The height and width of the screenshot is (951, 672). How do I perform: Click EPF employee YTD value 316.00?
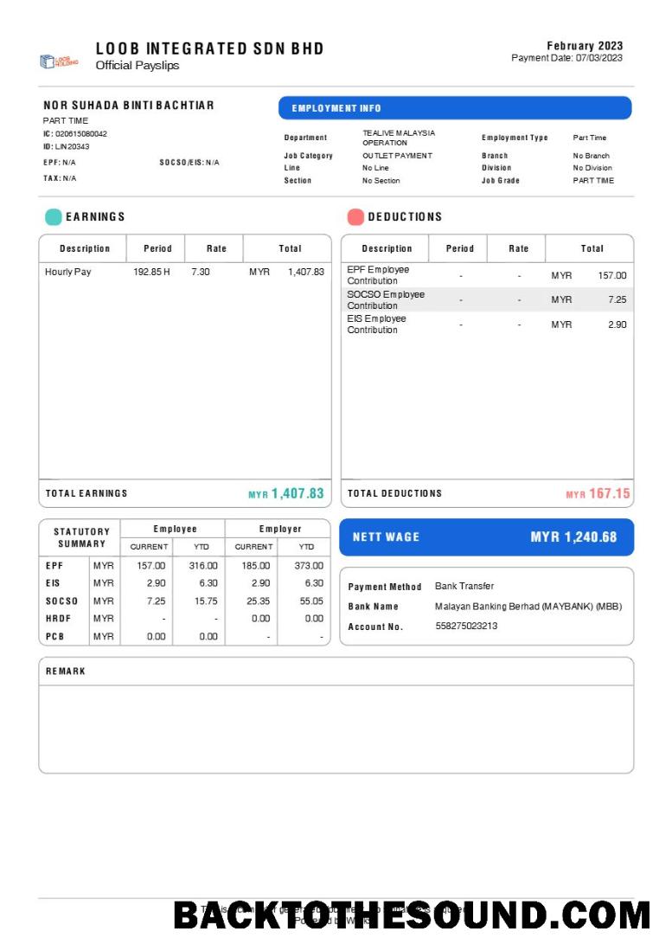pyautogui.click(x=203, y=565)
